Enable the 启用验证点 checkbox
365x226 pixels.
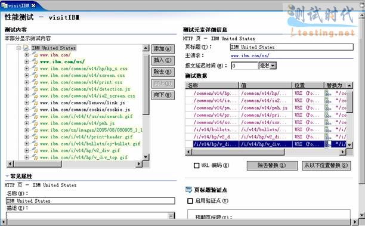tap(190, 201)
